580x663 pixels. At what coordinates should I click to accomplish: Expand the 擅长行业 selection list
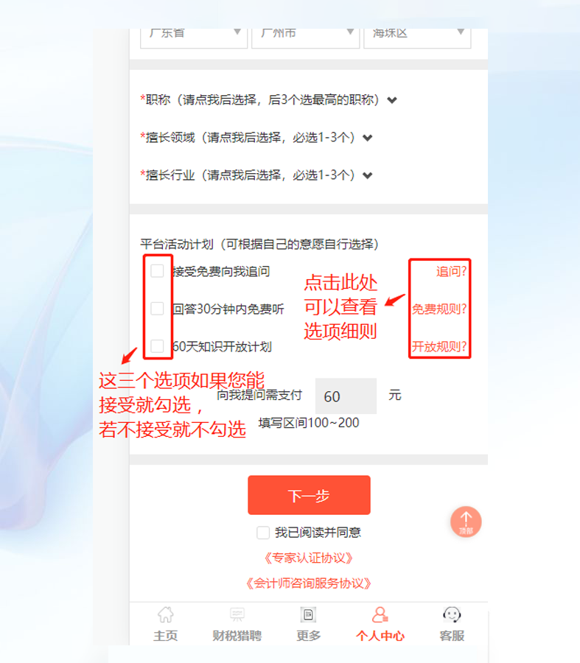368,175
